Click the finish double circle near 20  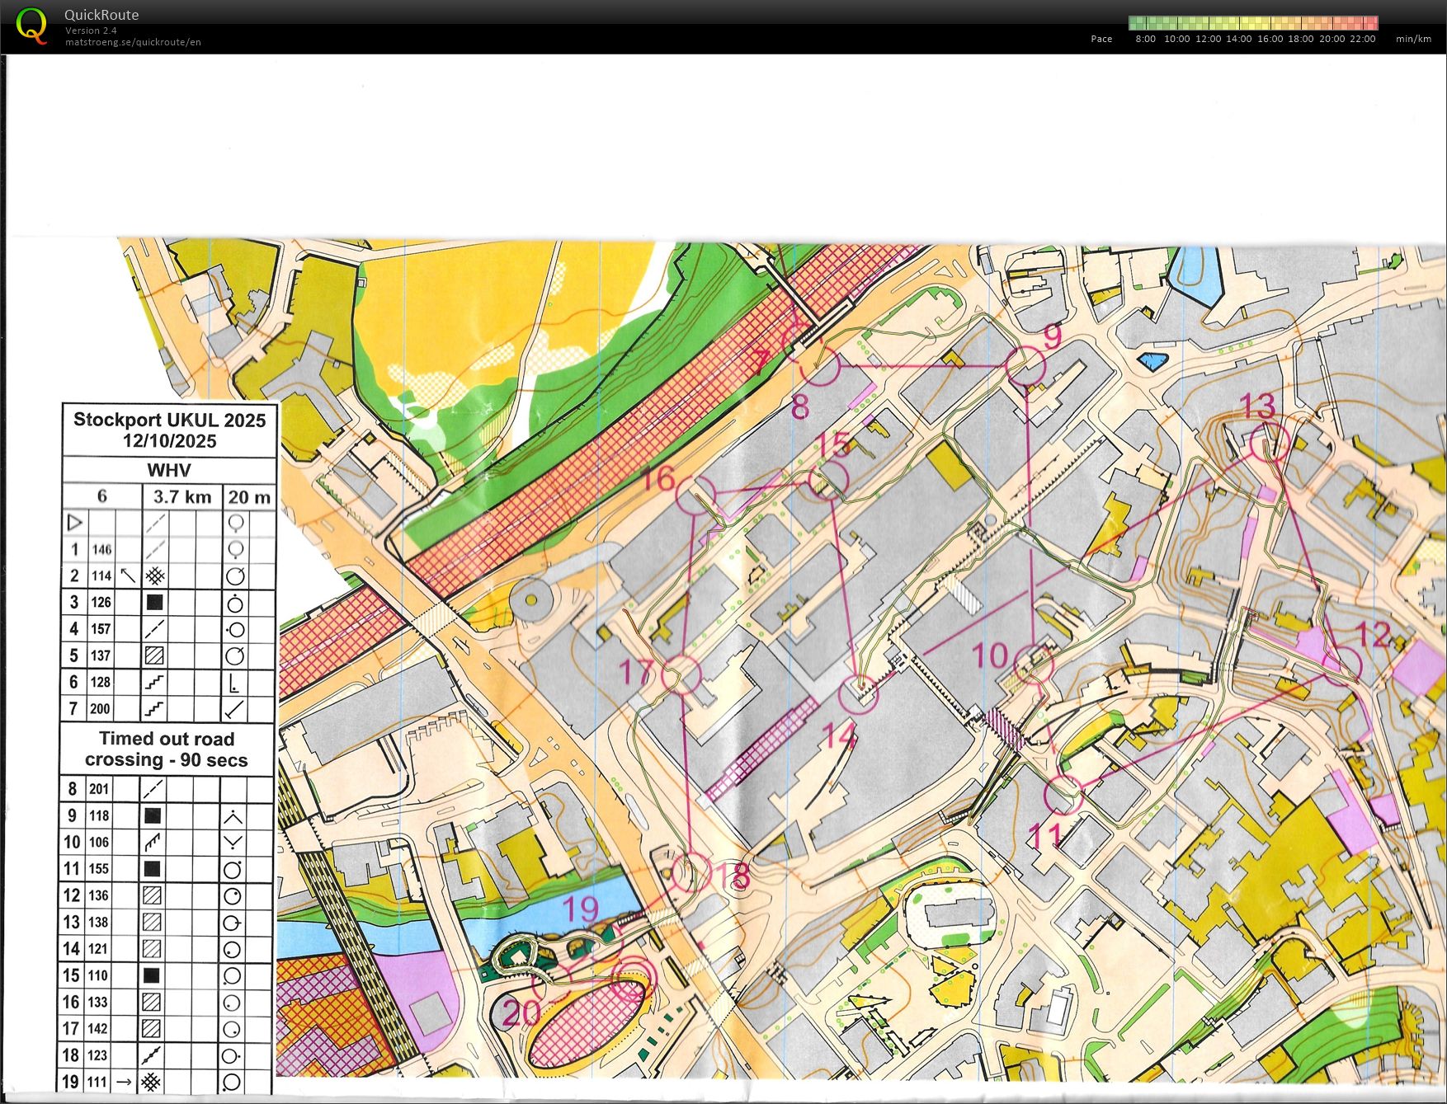634,977
